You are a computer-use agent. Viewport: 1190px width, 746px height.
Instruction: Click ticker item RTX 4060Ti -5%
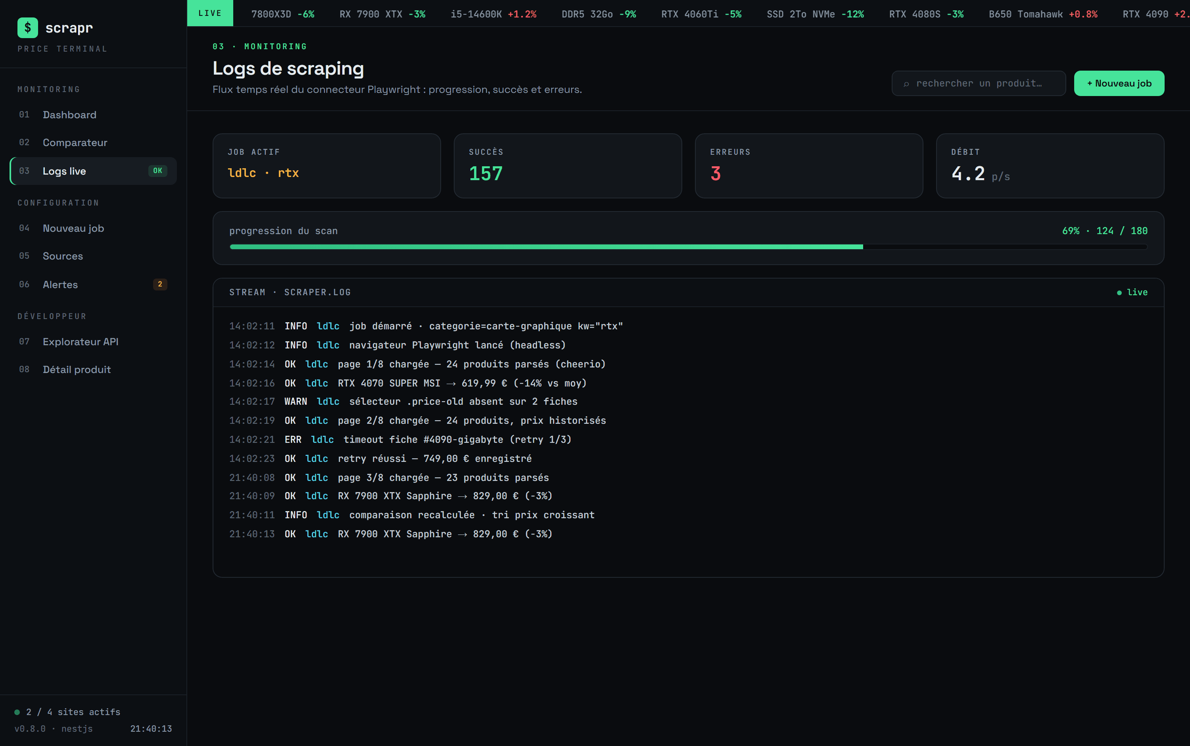click(x=701, y=14)
